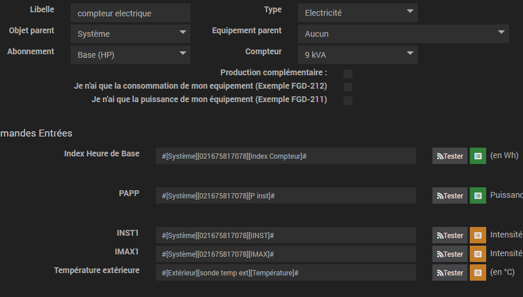This screenshot has height=297, width=523.
Task: Open command picker for Température extérieure
Action: click(478, 272)
